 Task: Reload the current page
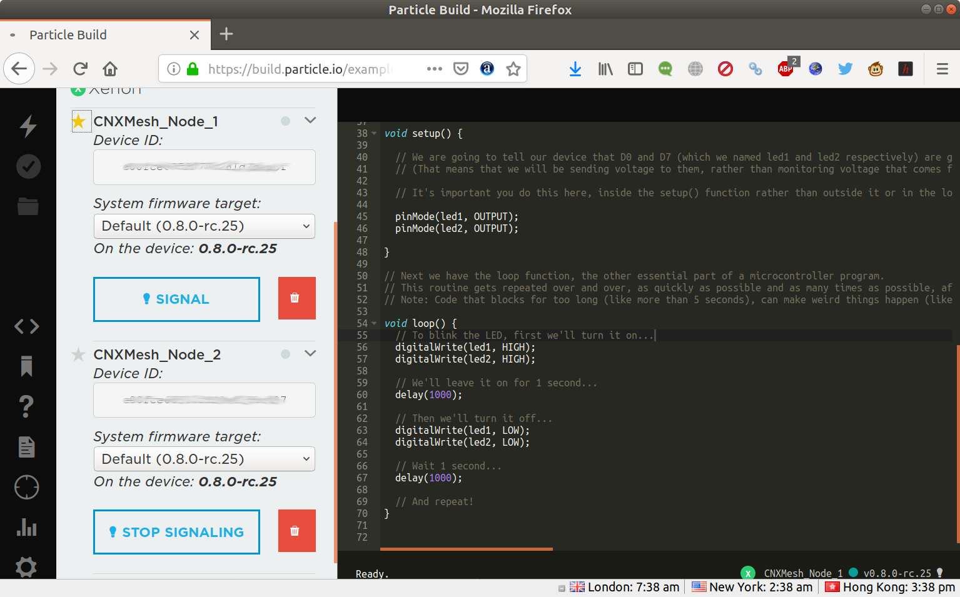pos(80,69)
